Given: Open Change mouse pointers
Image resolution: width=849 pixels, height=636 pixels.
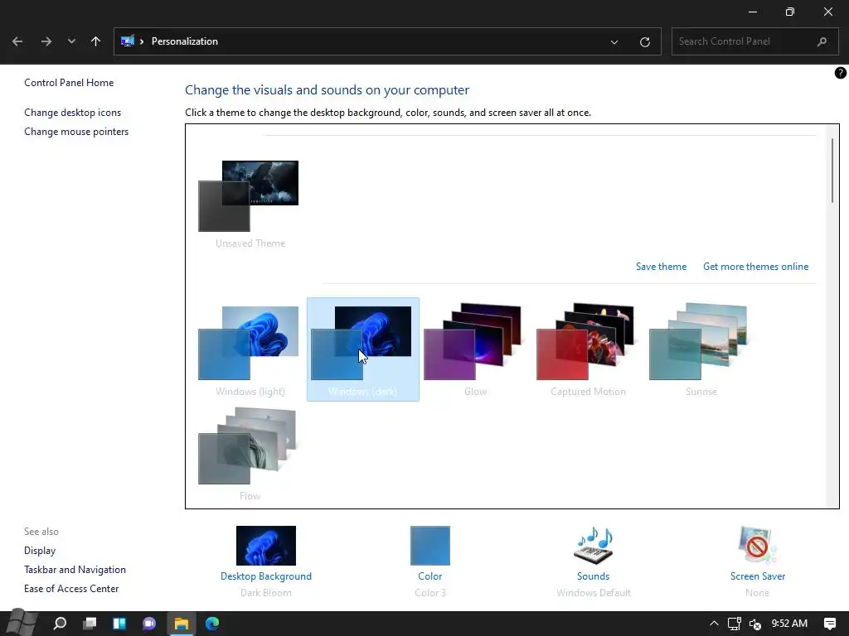Looking at the screenshot, I should (x=76, y=132).
